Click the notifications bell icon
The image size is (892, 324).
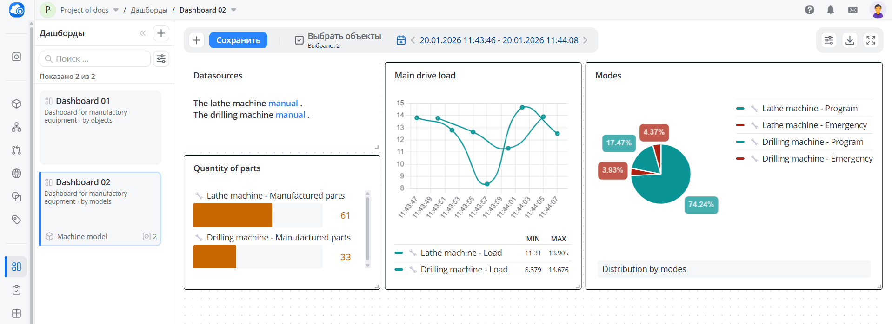(831, 10)
